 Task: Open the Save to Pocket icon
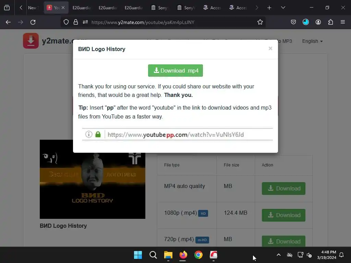pos(293,22)
